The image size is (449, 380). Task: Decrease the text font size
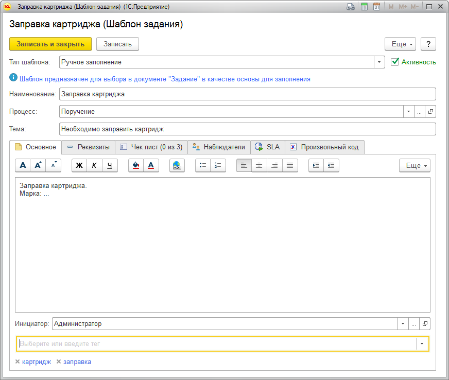coord(54,165)
